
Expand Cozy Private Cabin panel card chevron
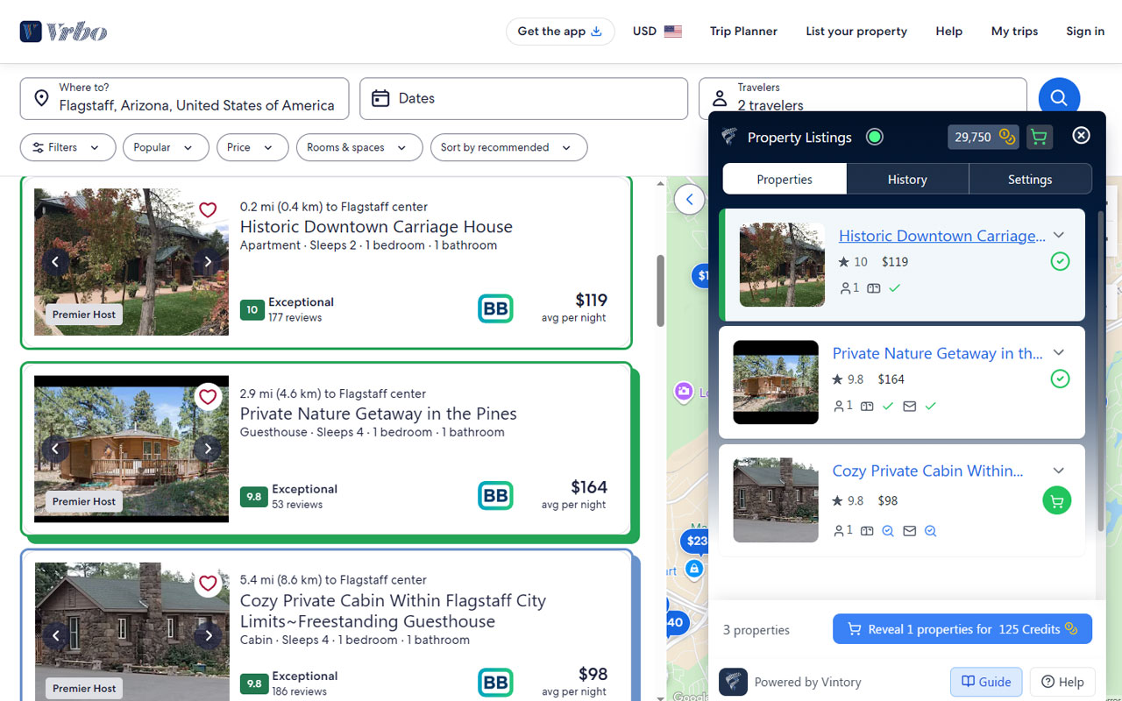point(1059,471)
